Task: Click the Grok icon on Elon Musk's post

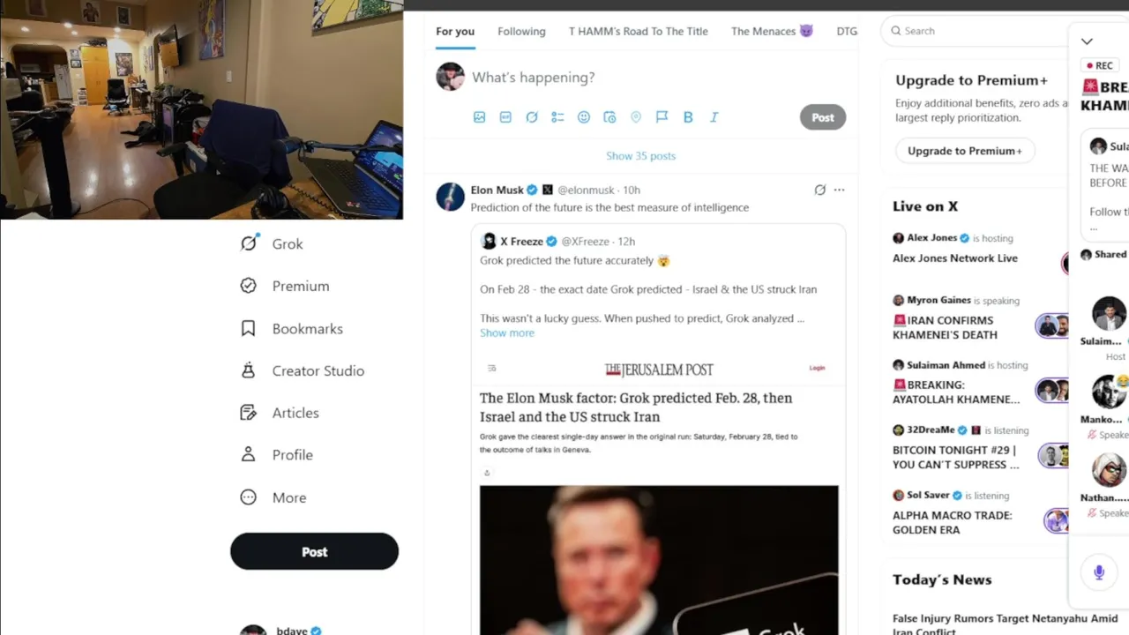Action: point(819,190)
